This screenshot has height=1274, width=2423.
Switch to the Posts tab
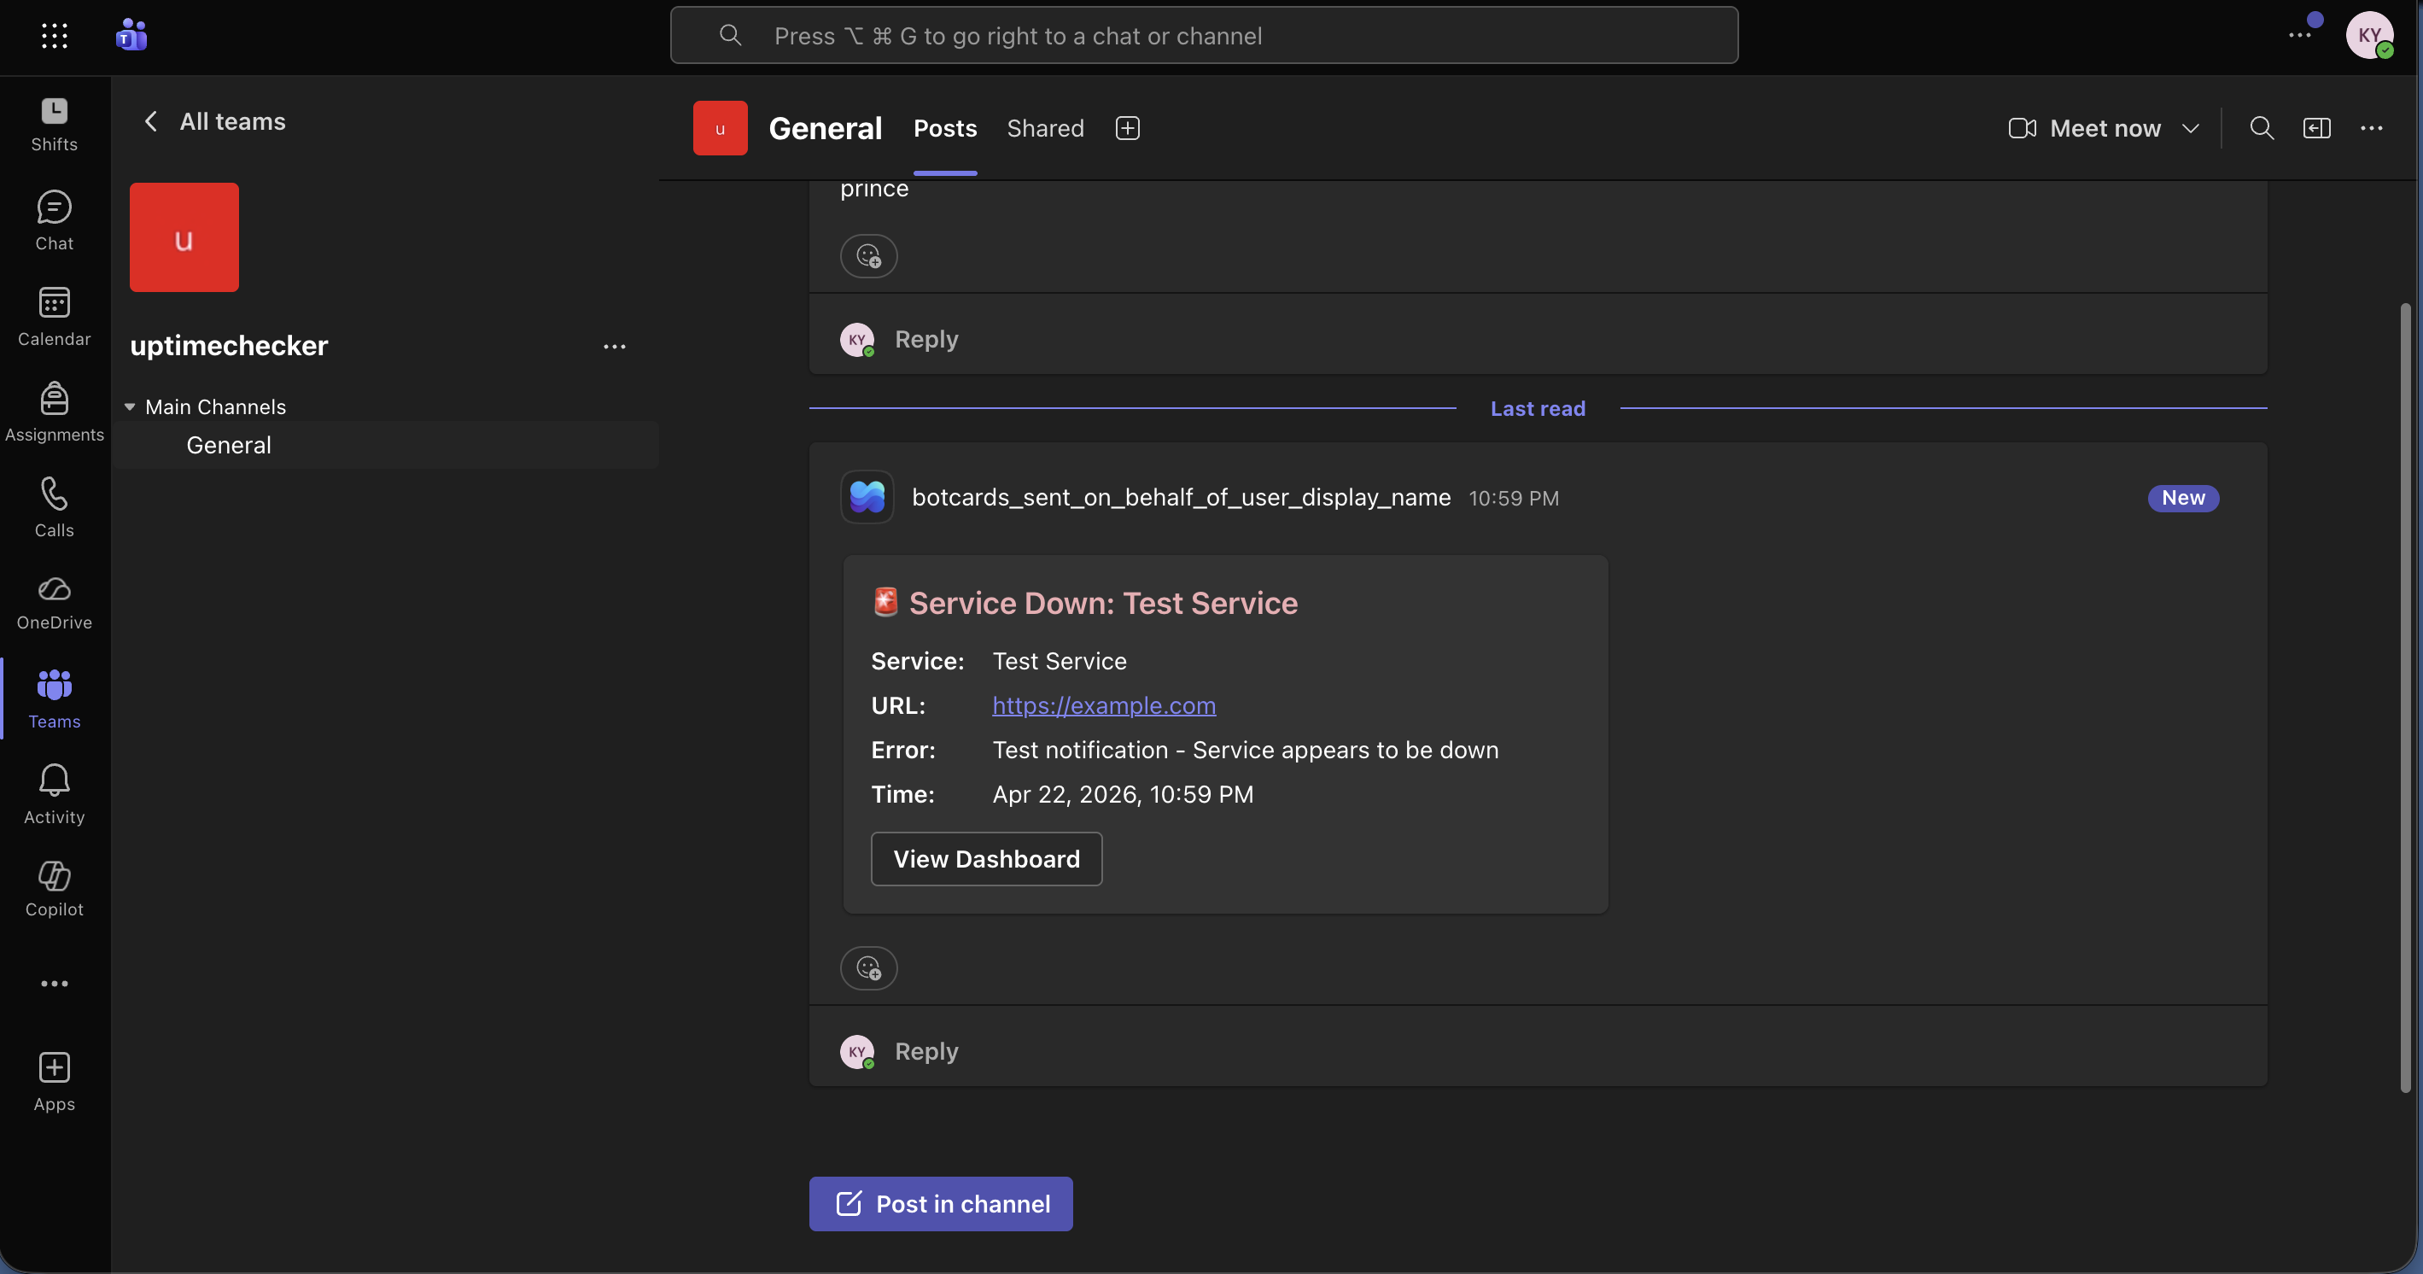click(945, 128)
